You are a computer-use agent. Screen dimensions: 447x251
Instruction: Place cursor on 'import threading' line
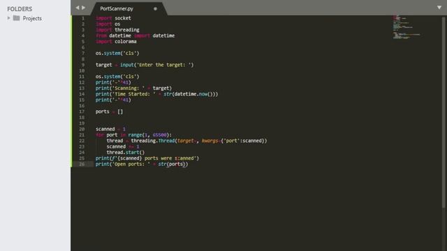pyautogui.click(x=117, y=30)
